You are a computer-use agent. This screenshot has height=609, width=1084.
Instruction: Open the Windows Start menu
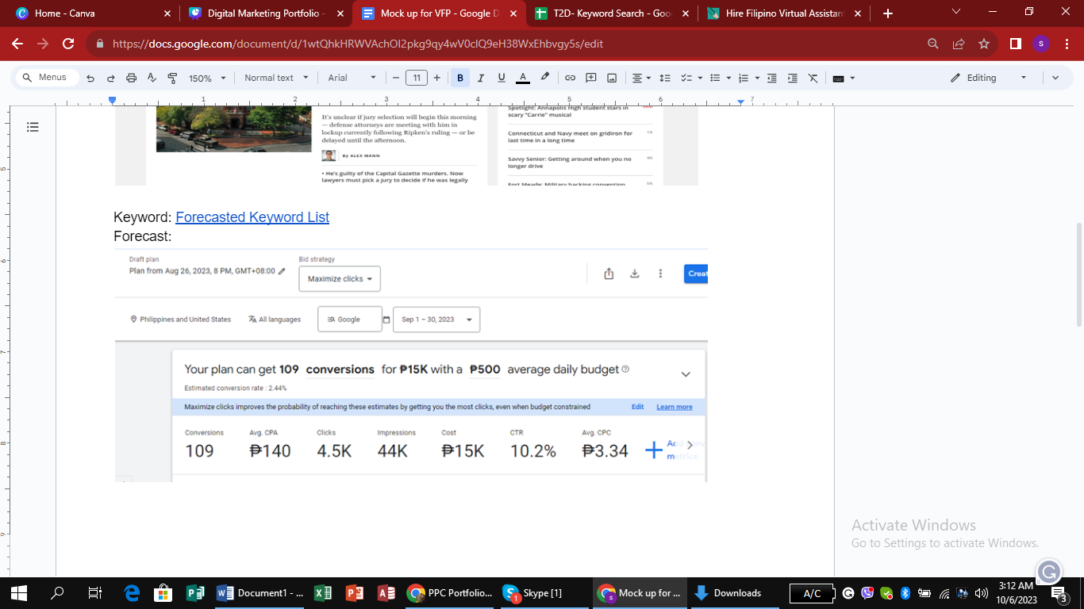(19, 593)
